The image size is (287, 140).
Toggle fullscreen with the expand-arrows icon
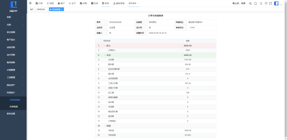[271, 3]
